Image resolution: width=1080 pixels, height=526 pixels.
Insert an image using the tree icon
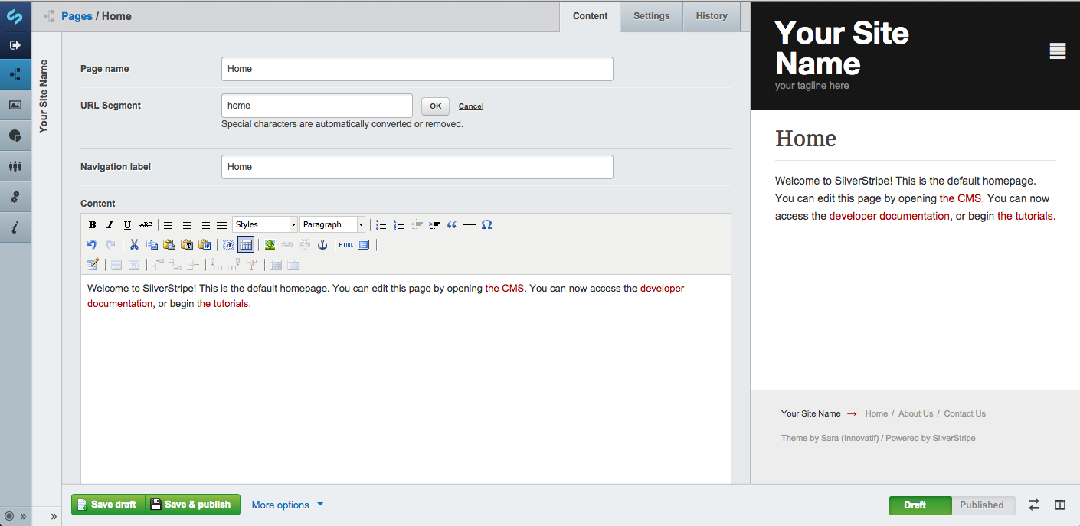pyautogui.click(x=270, y=244)
